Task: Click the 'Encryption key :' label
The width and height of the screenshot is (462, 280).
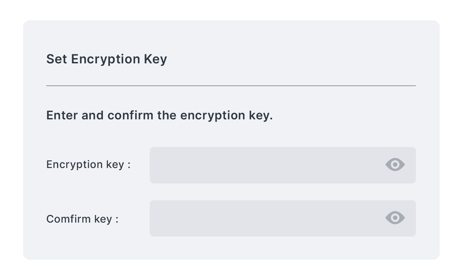Action: click(88, 164)
